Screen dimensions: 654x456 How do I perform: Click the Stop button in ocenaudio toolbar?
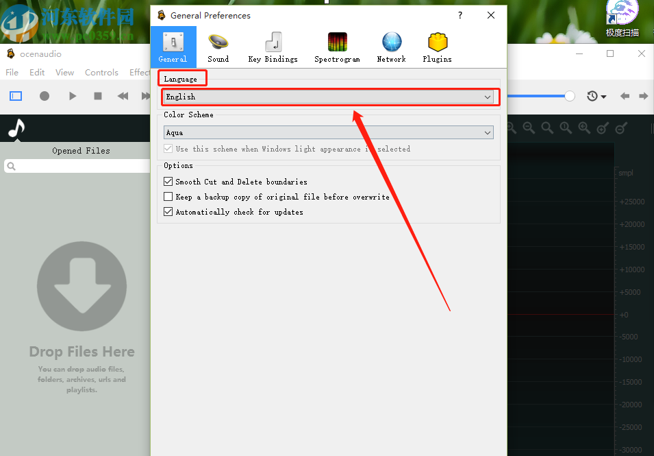click(98, 96)
